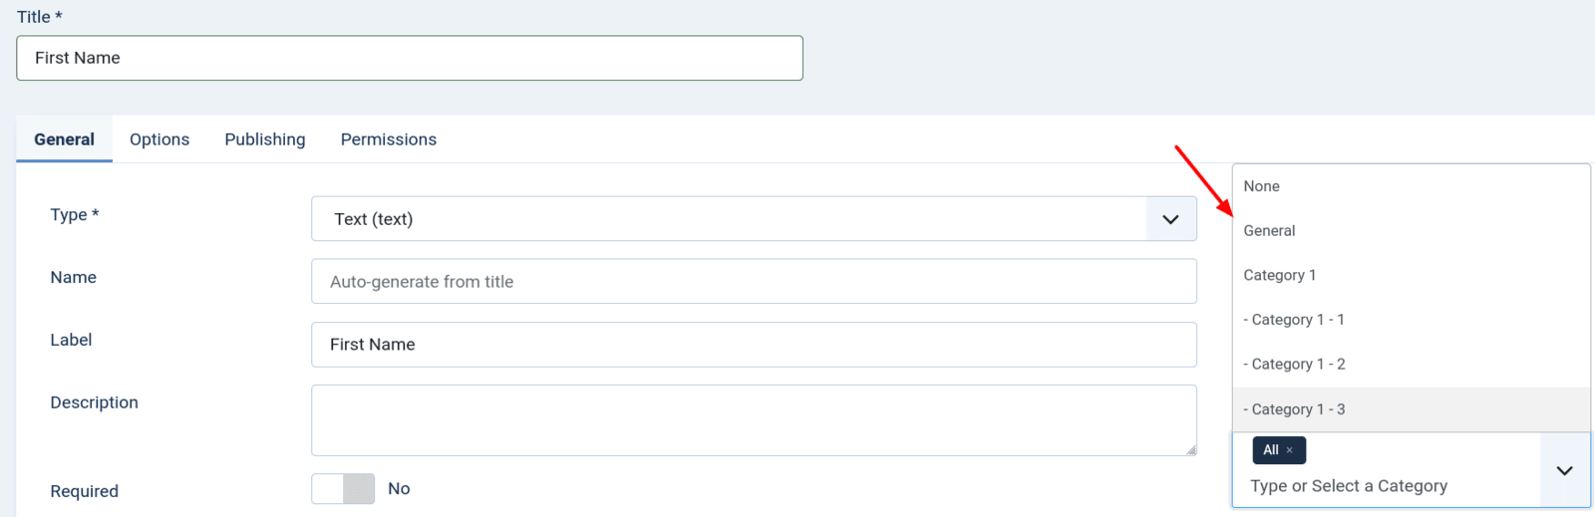
Task: Choose Category 1 - 2 option
Action: (x=1294, y=365)
